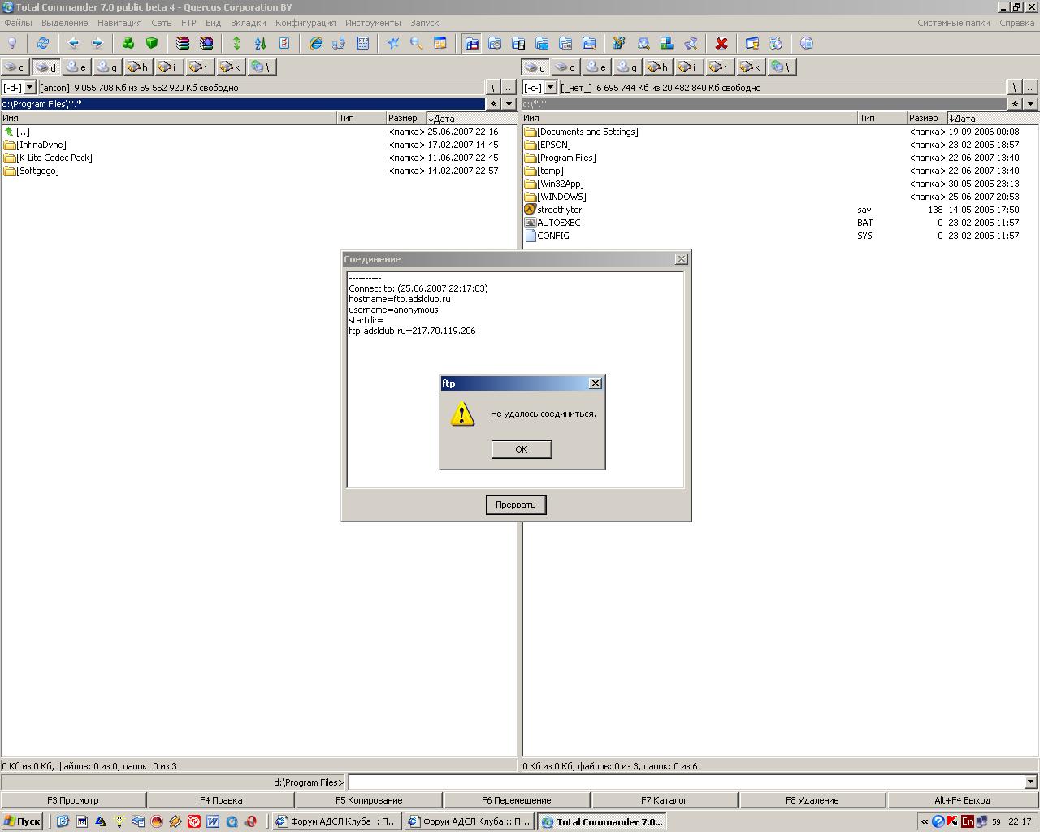The width and height of the screenshot is (1040, 832).
Task: Open the Выделение menu
Action: pos(64,23)
